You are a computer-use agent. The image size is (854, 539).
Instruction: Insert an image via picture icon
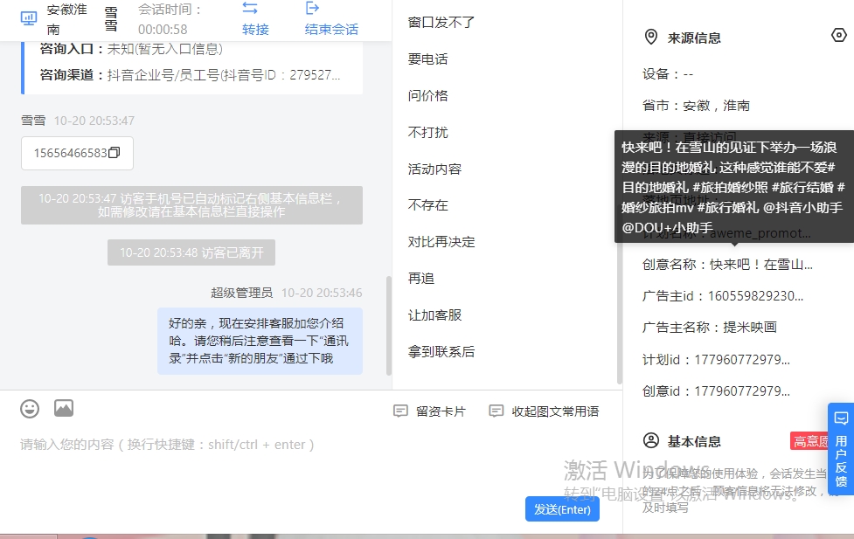pyautogui.click(x=64, y=408)
